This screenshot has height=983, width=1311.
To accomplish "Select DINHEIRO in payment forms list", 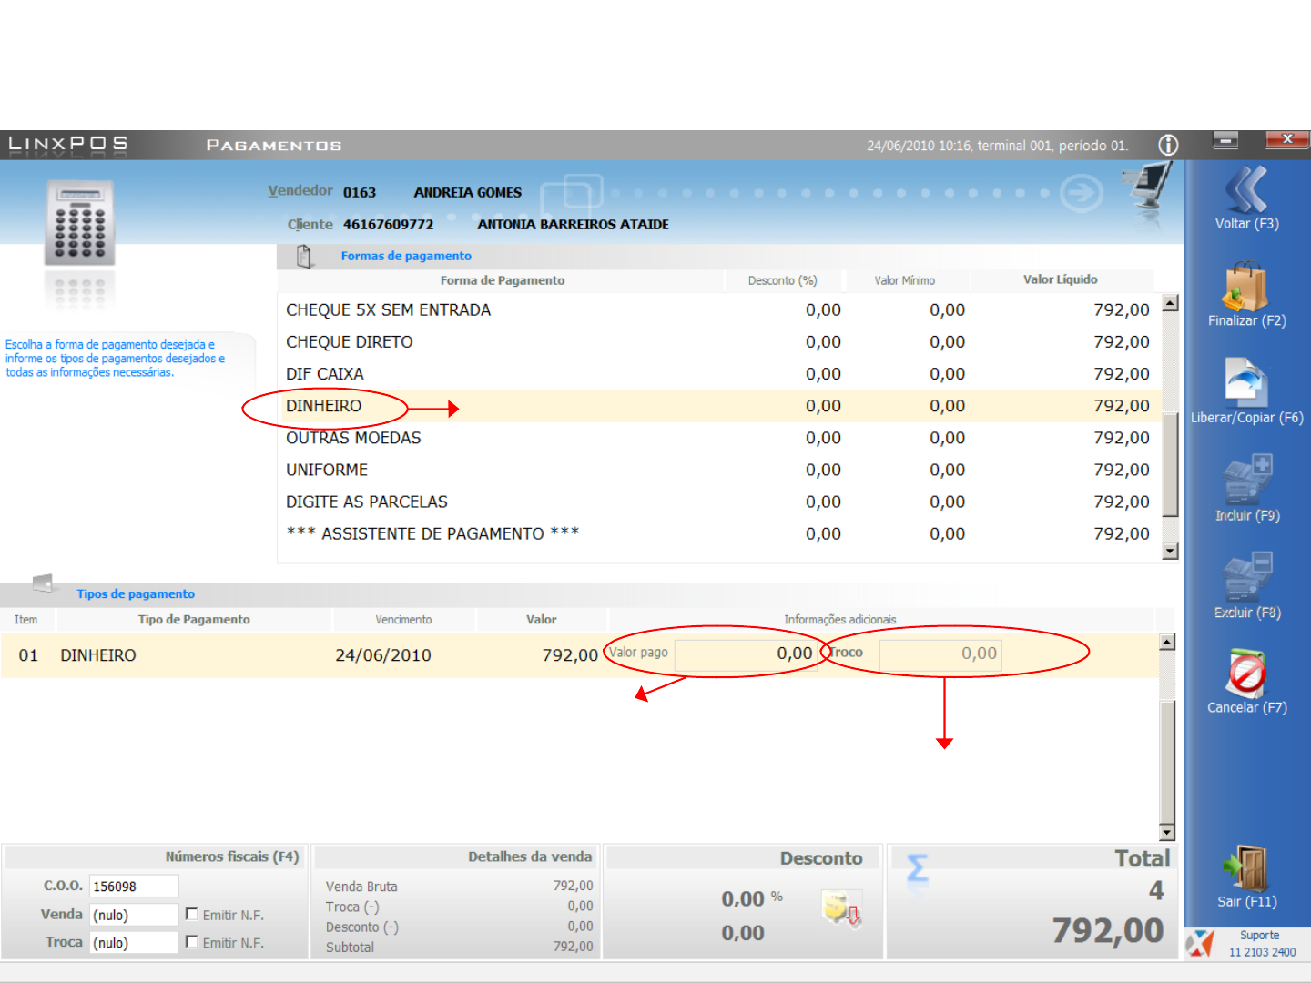I will (x=717, y=406).
